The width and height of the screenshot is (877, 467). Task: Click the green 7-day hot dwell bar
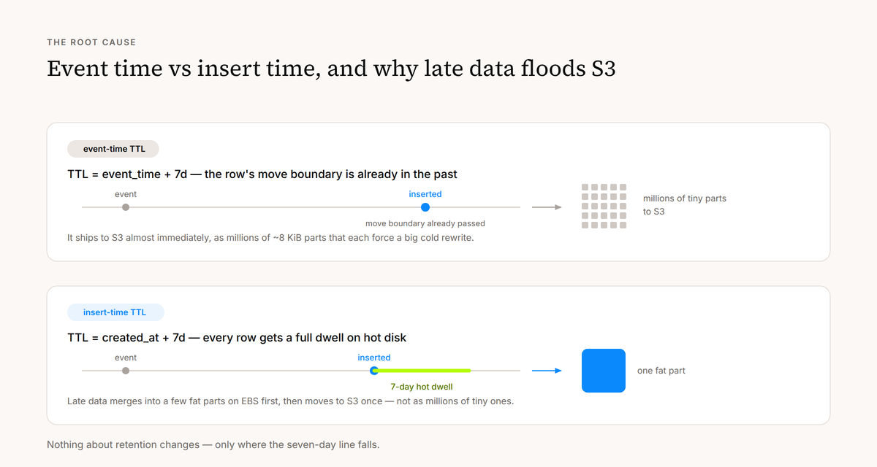422,371
